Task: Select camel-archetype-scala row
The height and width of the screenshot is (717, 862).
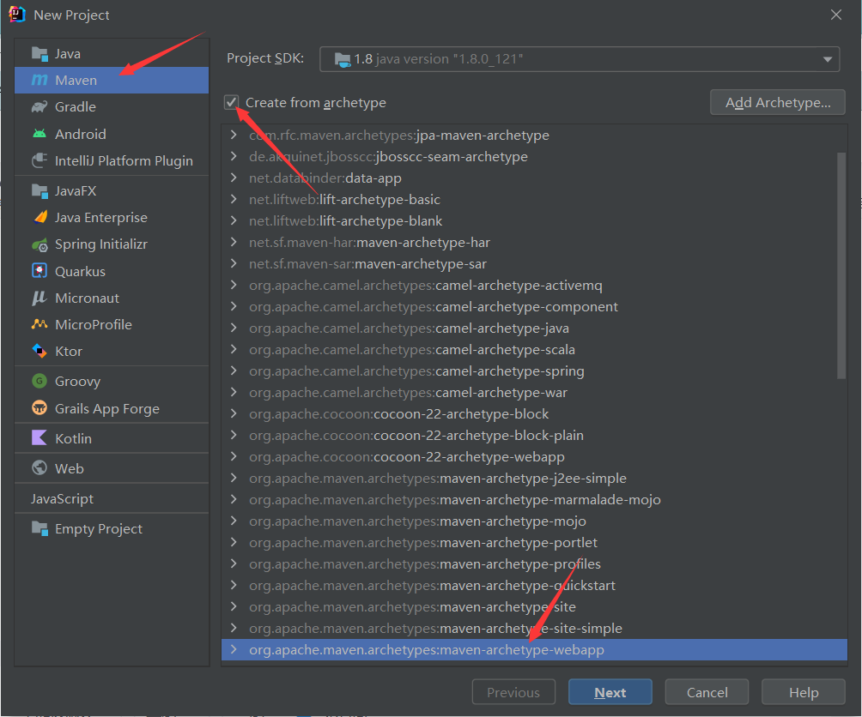Action: coord(534,349)
